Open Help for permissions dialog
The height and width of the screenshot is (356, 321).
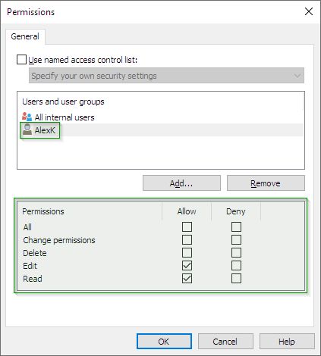tap(287, 342)
